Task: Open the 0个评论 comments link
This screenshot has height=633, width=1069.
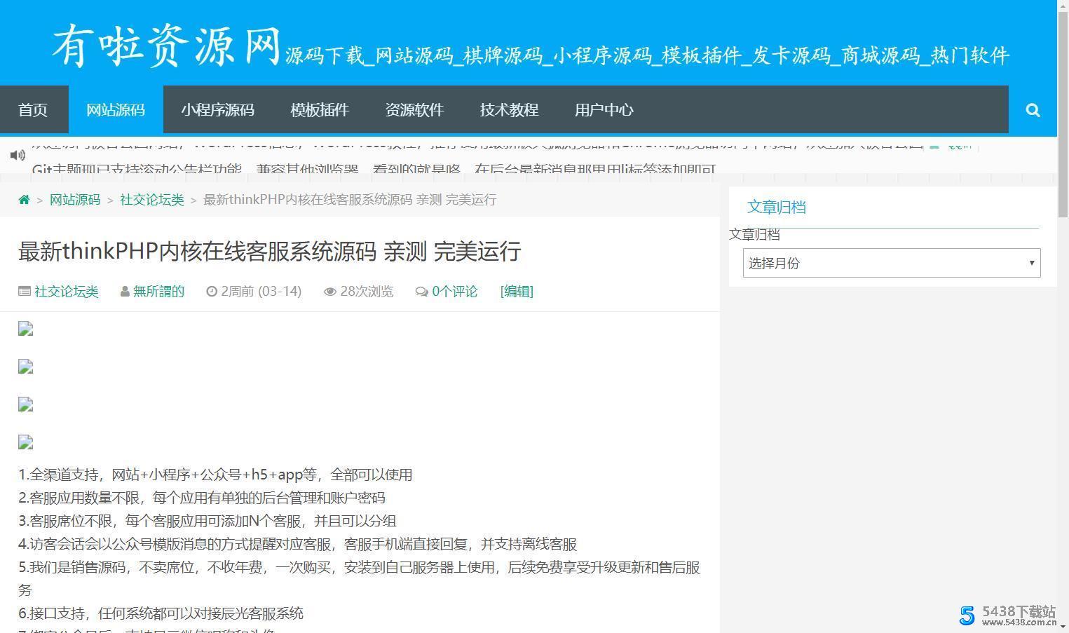Action: (454, 292)
